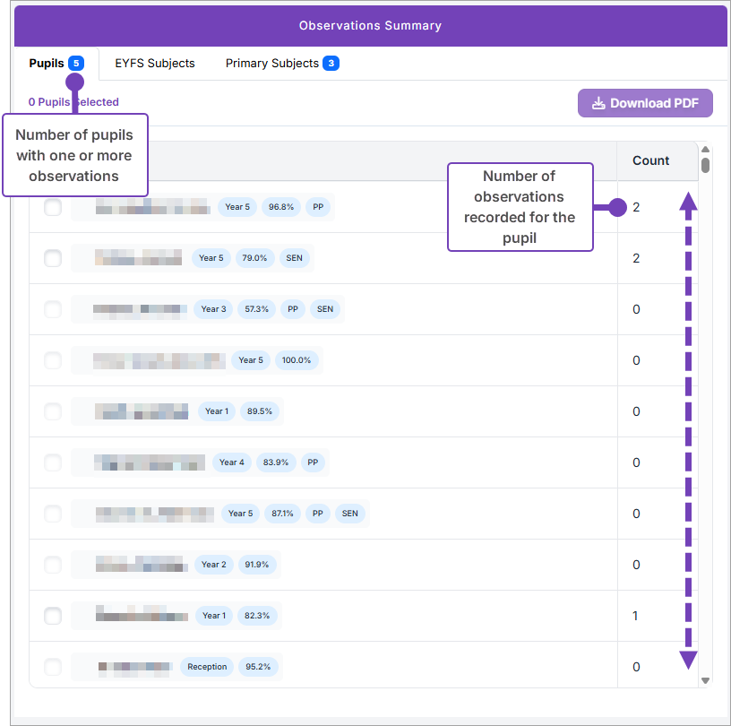The height and width of the screenshot is (726, 731).
Task: Tick the checkbox for the 96.8% pupil
Action: point(53,207)
